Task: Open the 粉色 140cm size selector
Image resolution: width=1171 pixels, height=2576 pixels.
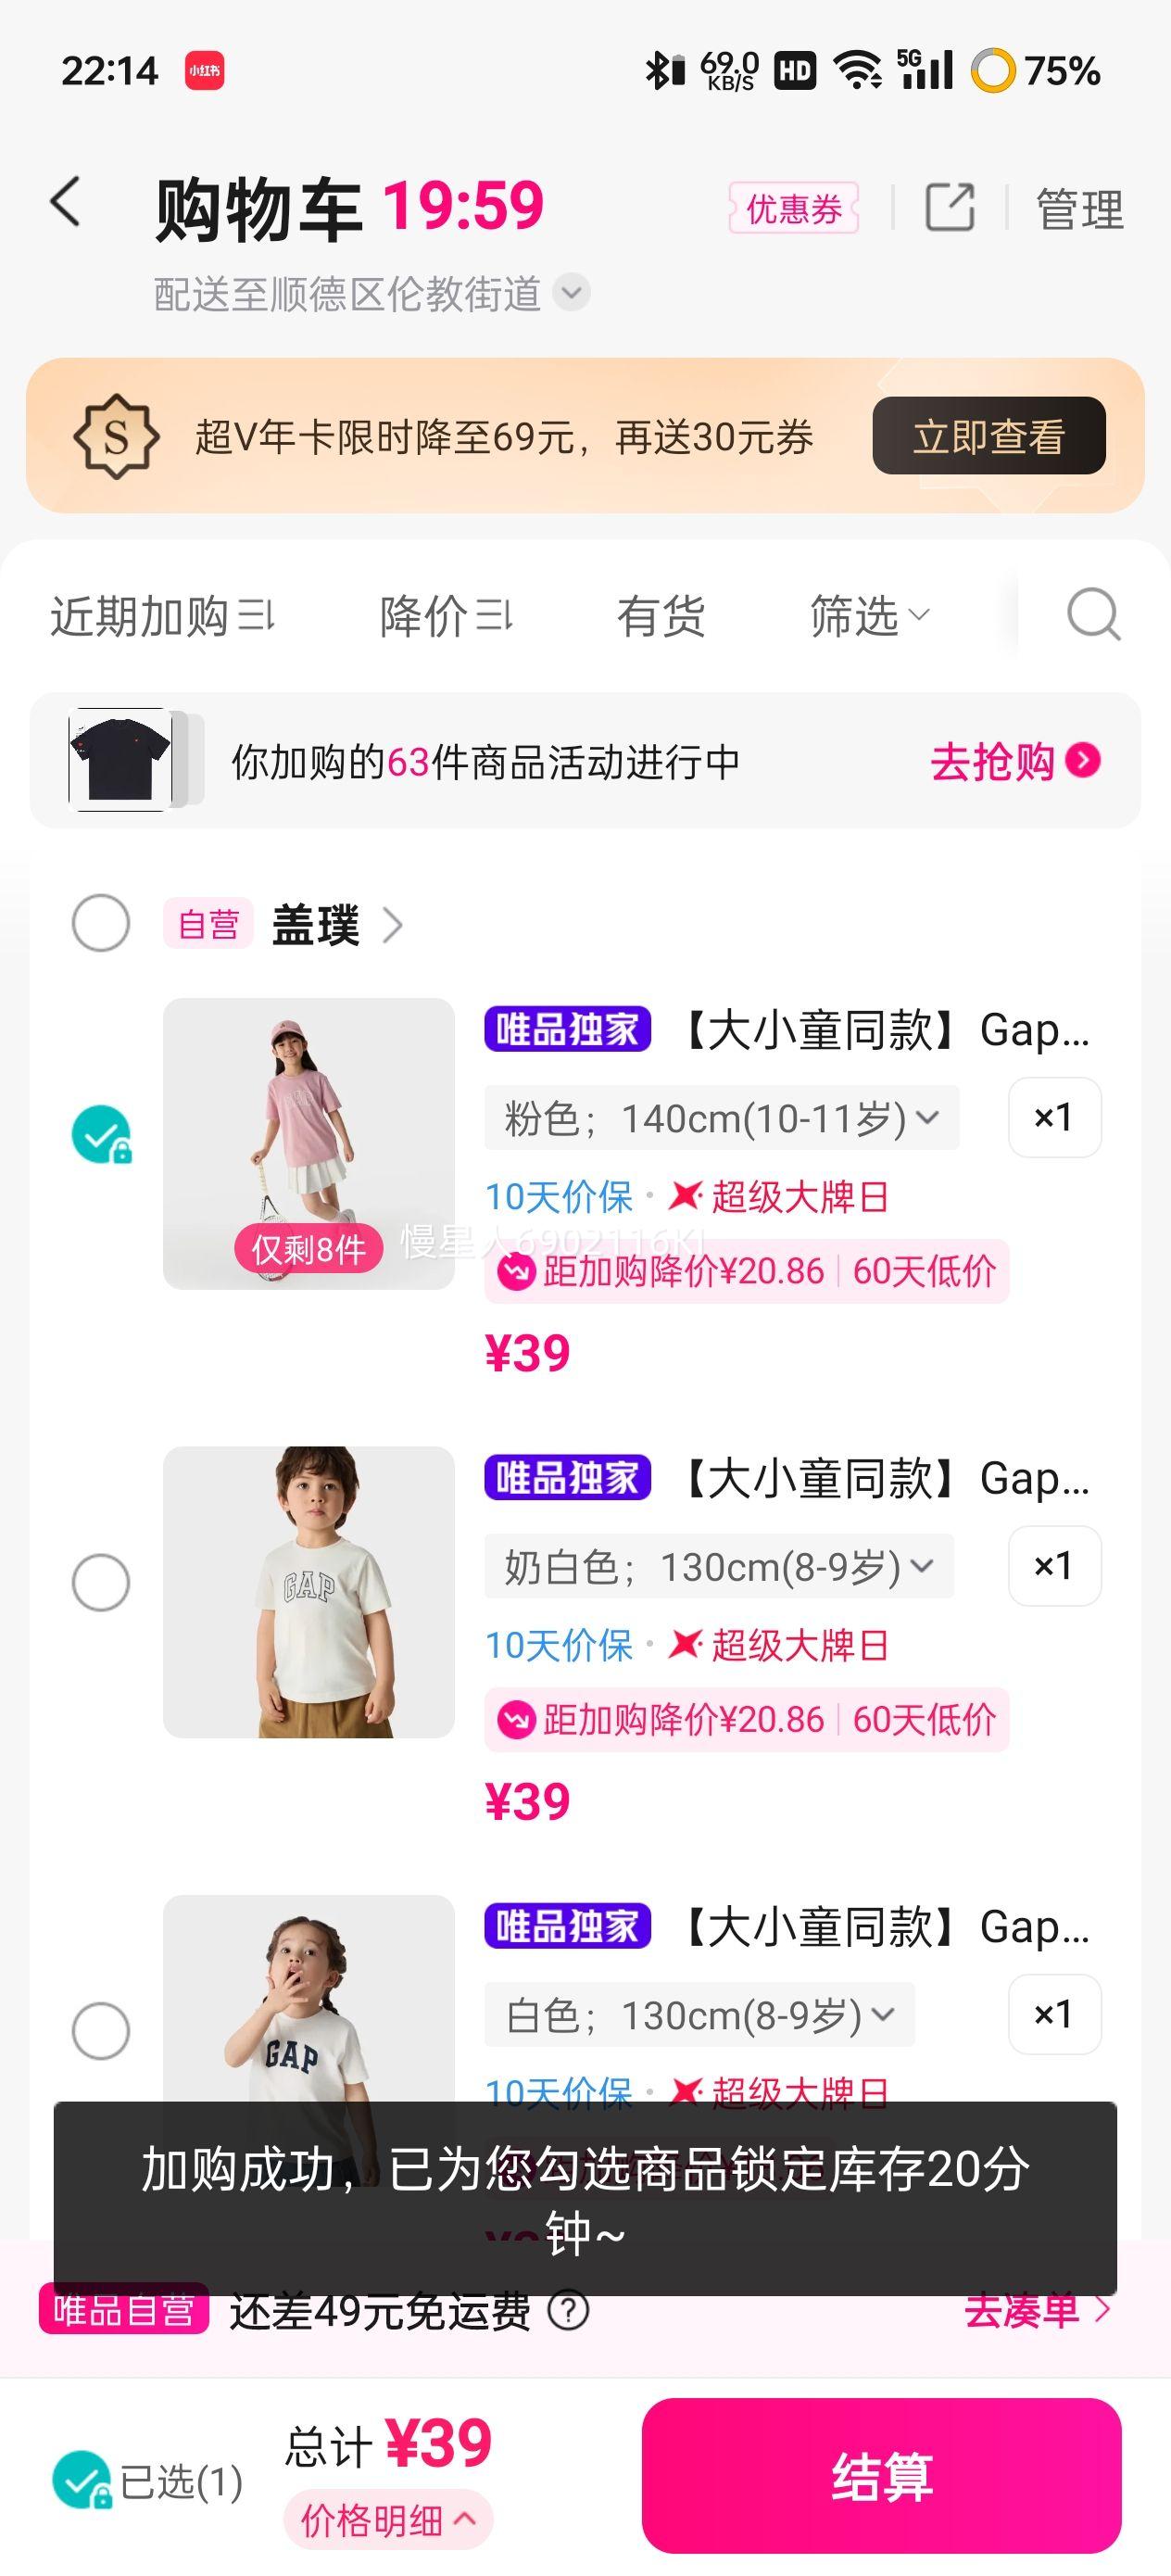Action: click(721, 1118)
